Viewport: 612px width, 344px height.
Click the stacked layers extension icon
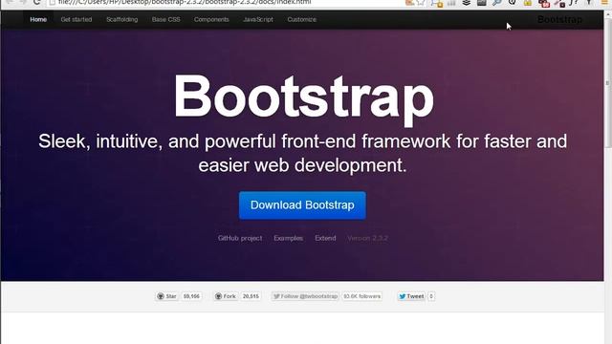[466, 3]
